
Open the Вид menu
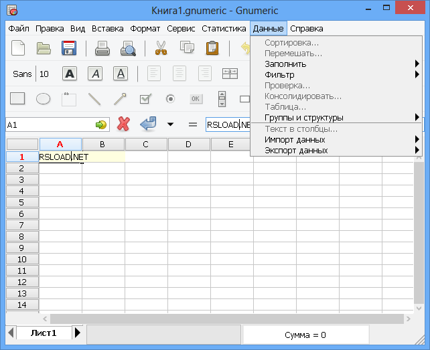[x=78, y=29]
